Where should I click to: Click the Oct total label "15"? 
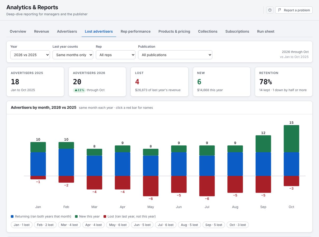(x=292, y=123)
